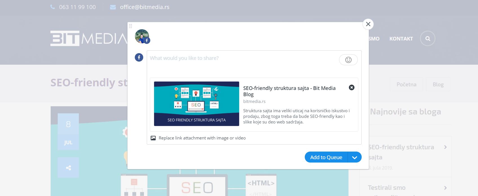Screen dimensions: 478x196
Task: Click the Facebook icon beside text box
Action: coord(139,57)
